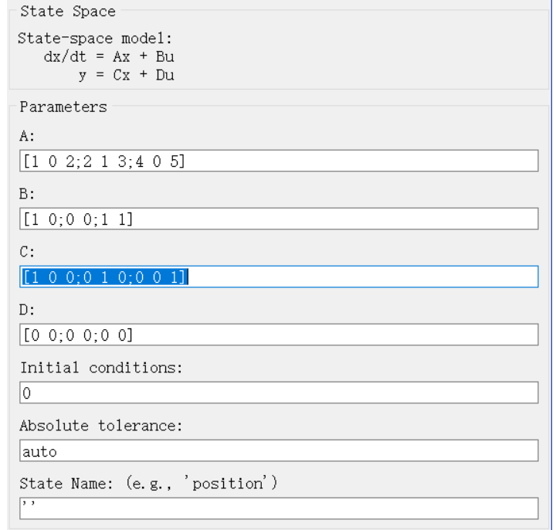
Task: Click the 'D:' parameter label
Action: point(27,310)
